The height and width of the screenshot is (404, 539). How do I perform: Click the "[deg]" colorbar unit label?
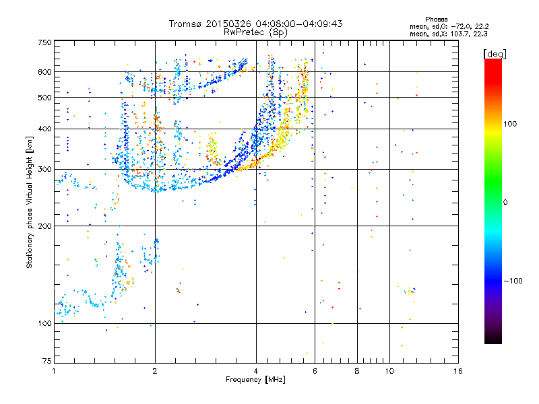pos(495,54)
